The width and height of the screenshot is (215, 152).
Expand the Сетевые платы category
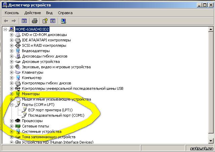(x=11, y=126)
